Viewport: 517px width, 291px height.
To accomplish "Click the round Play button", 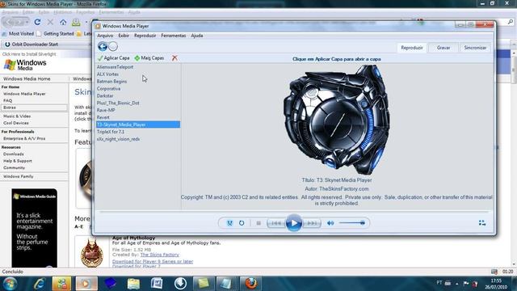I will click(x=294, y=223).
